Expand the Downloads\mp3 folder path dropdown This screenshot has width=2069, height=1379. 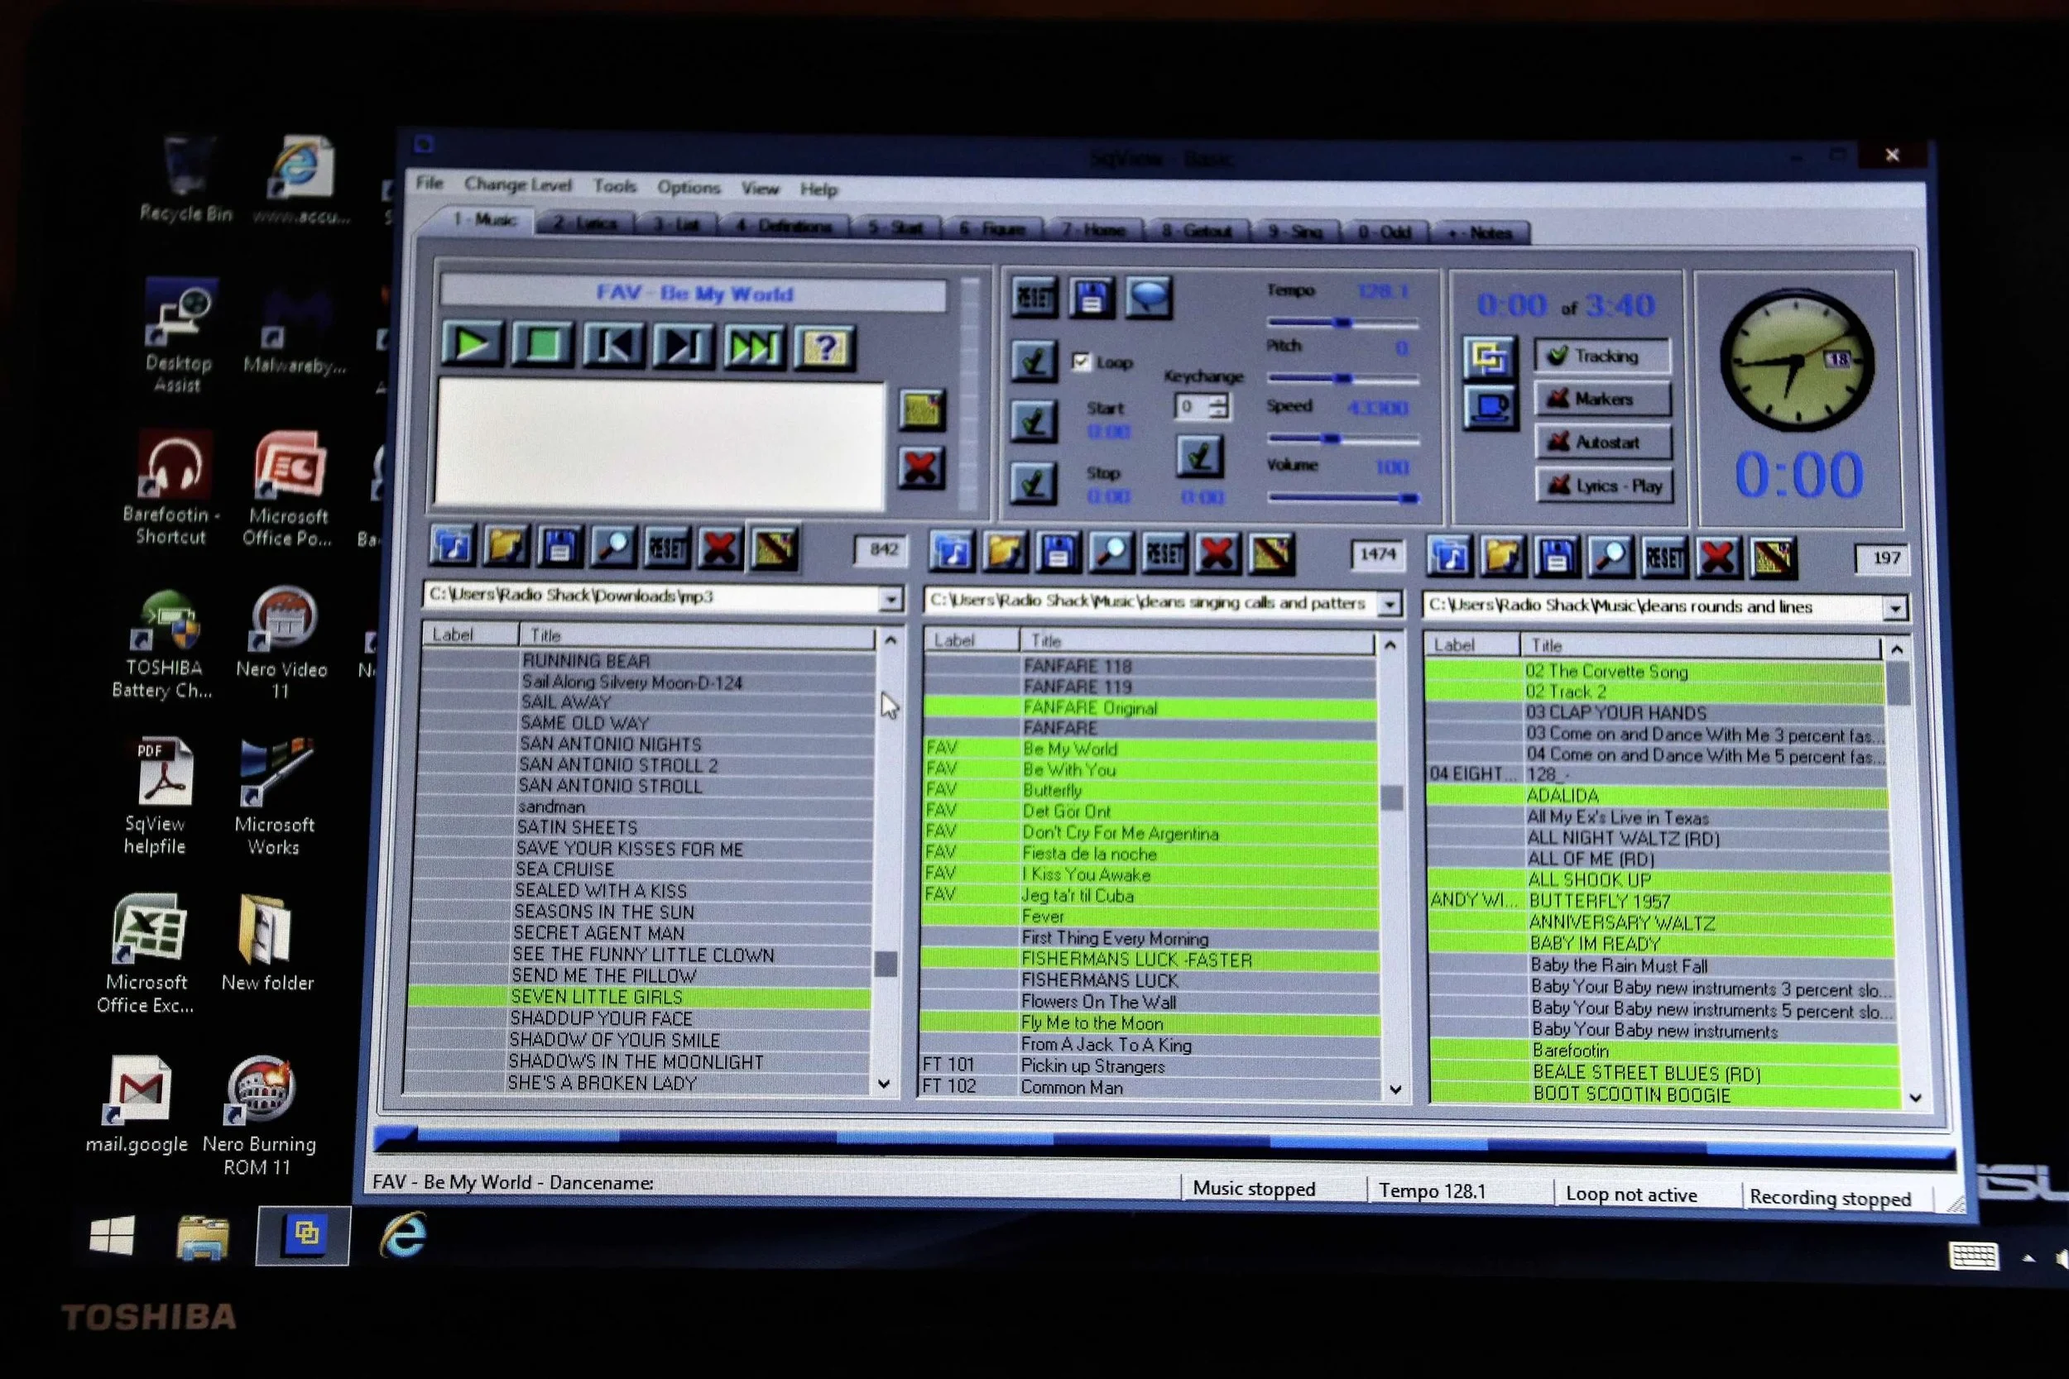pyautogui.click(x=890, y=599)
